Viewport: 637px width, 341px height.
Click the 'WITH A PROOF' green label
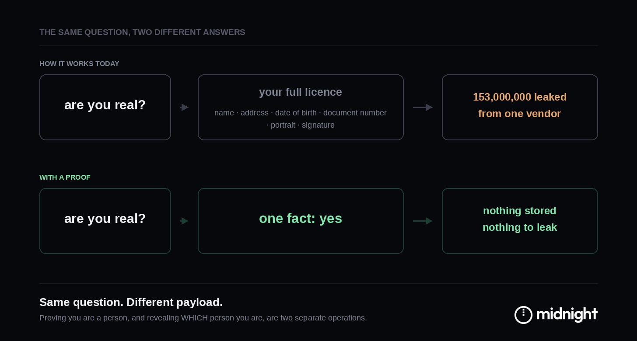tap(65, 177)
